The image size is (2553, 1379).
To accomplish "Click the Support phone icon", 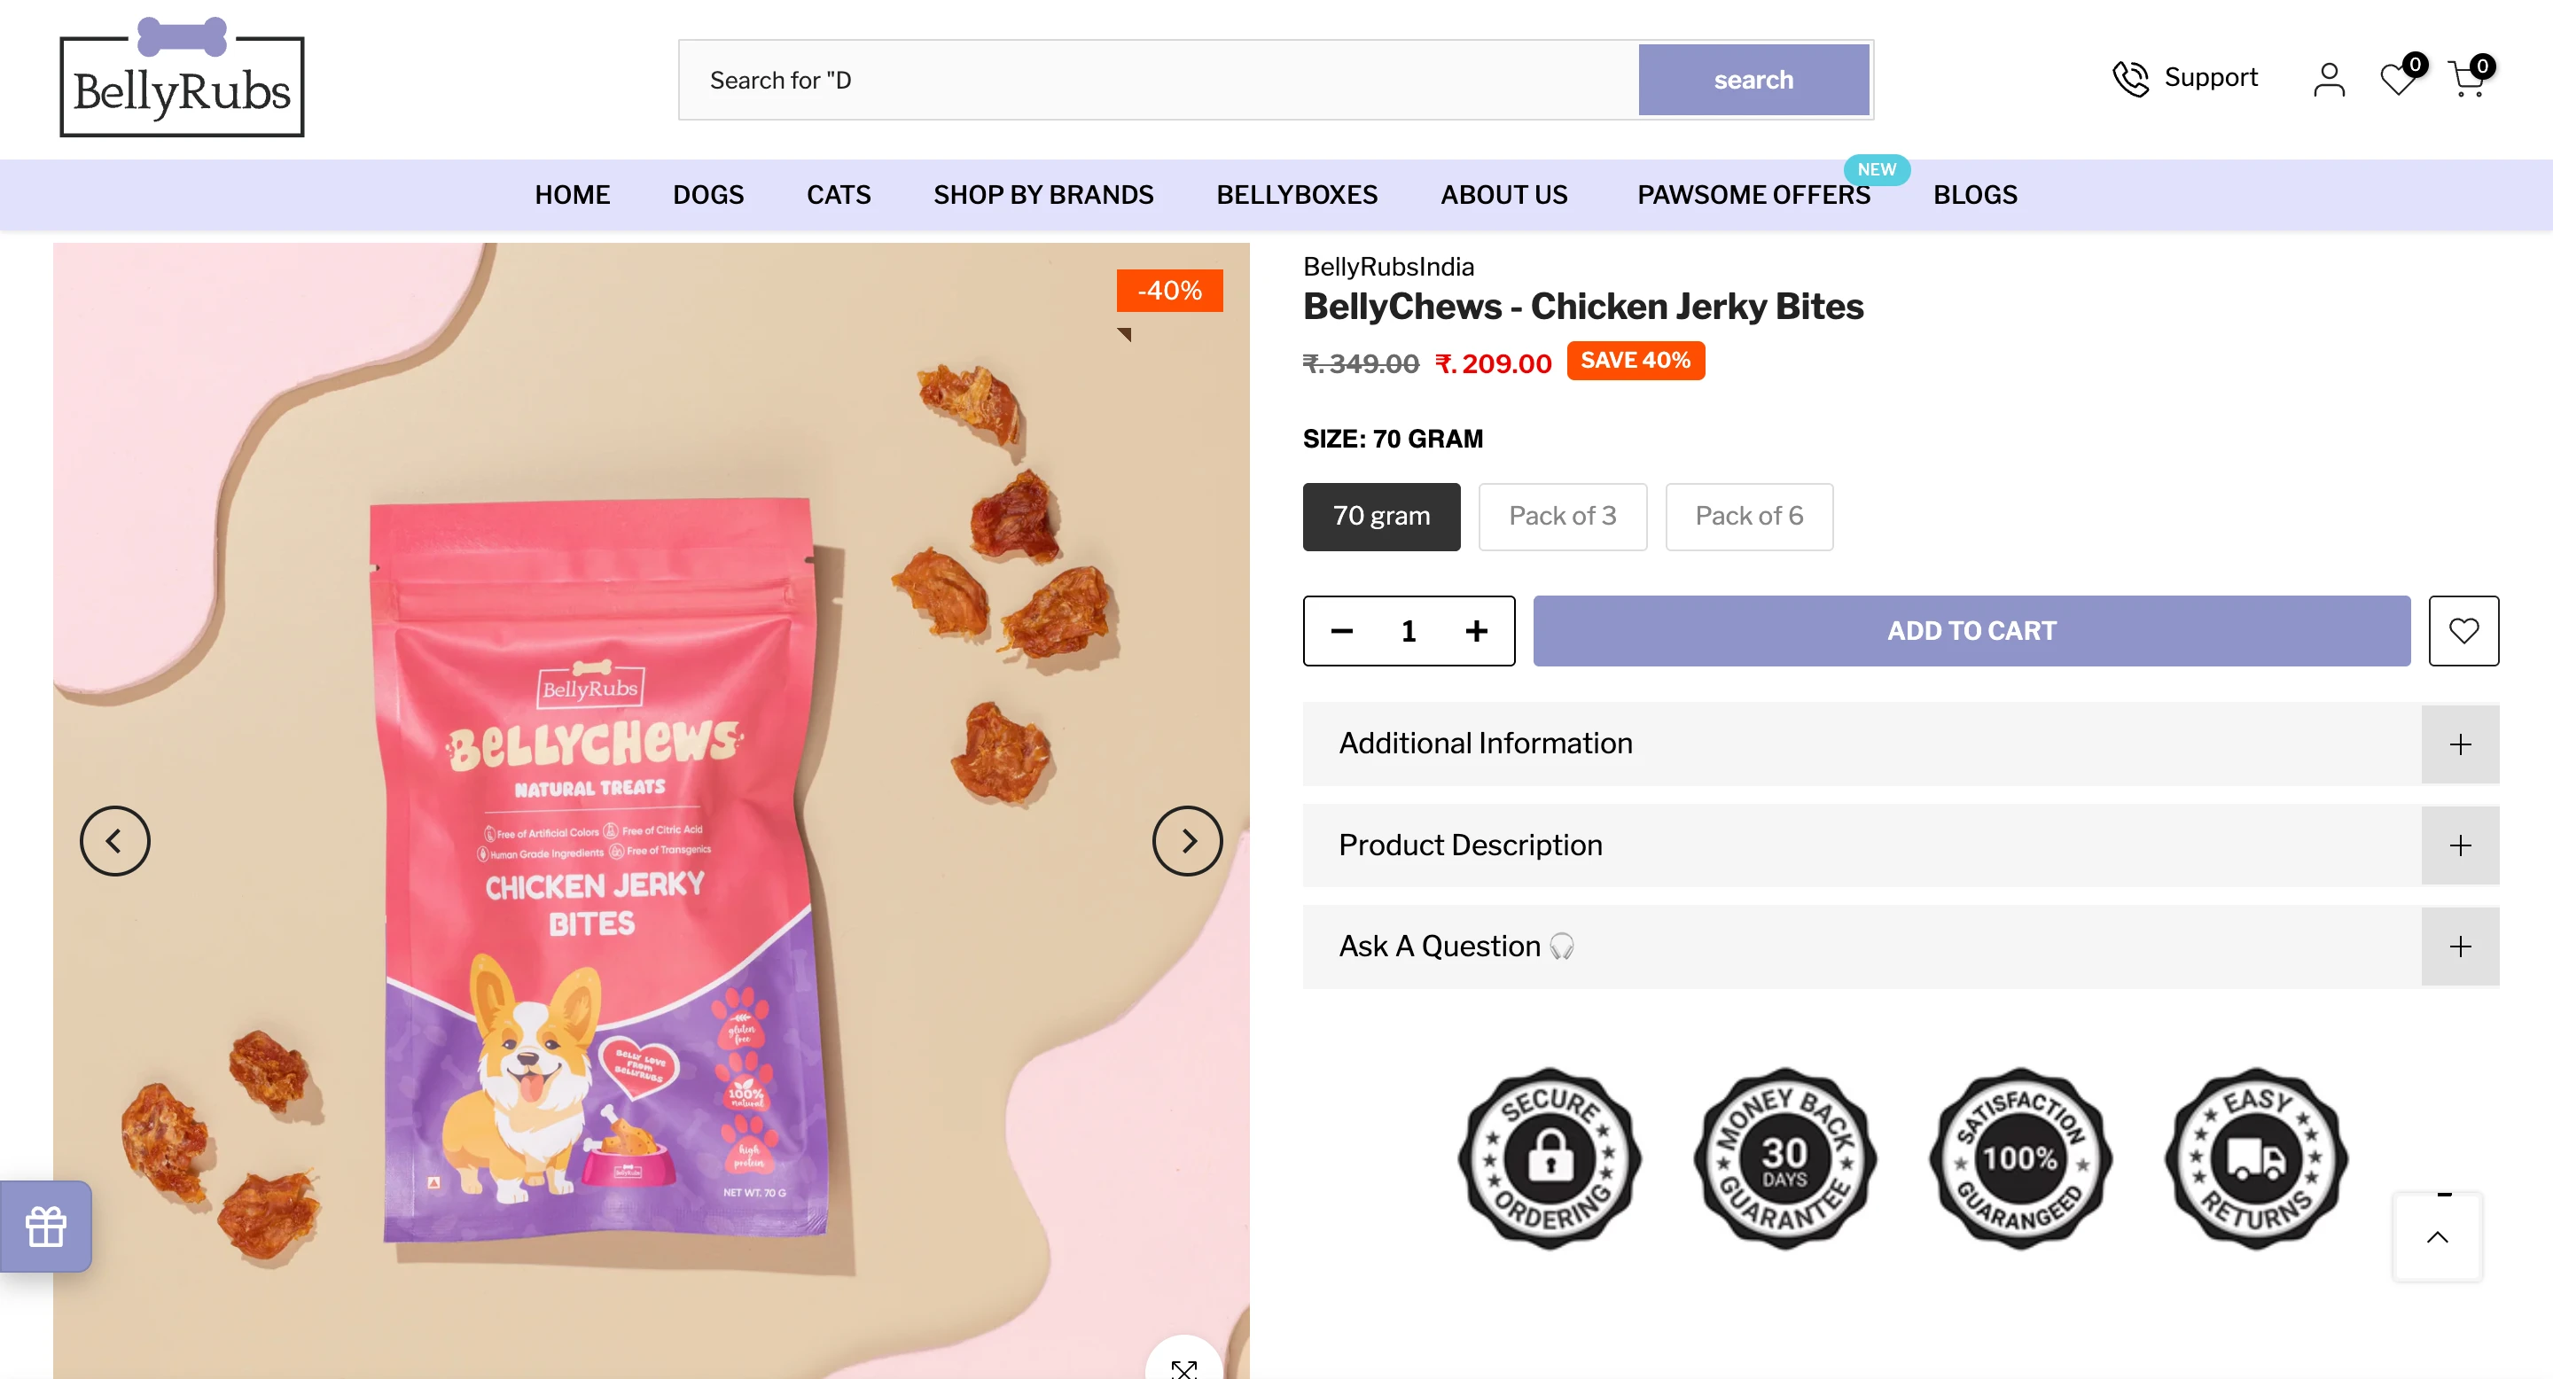I will click(x=2130, y=78).
